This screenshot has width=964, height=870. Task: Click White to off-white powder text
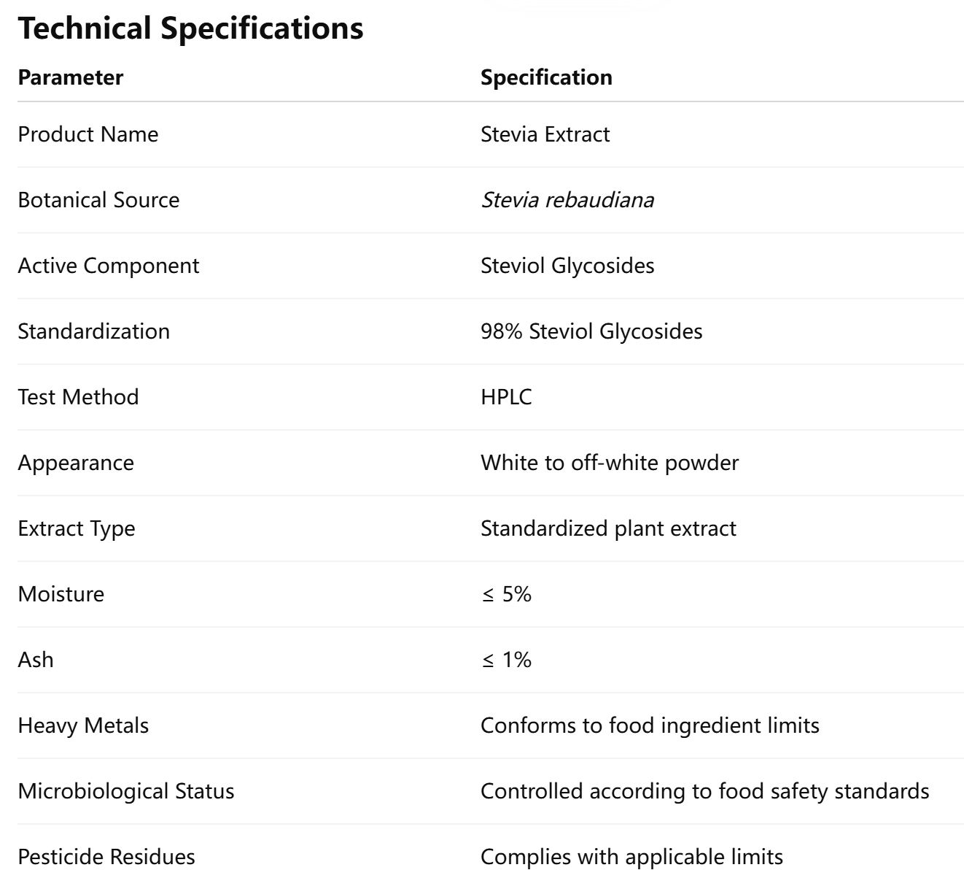610,463
